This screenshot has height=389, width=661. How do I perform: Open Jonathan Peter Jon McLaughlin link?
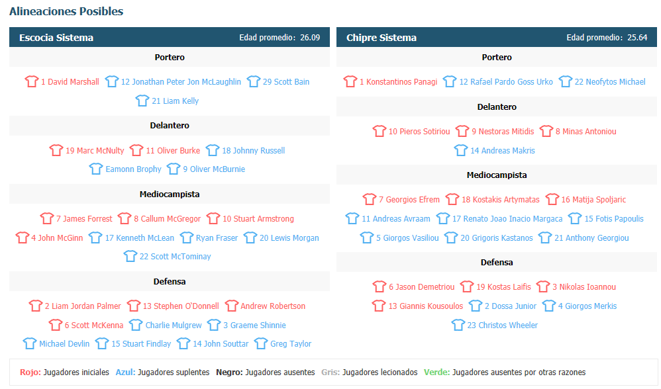181,81
